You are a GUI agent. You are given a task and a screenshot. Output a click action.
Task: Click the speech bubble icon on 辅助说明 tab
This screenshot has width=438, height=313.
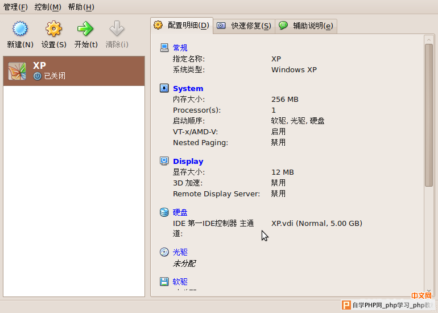tap(283, 26)
